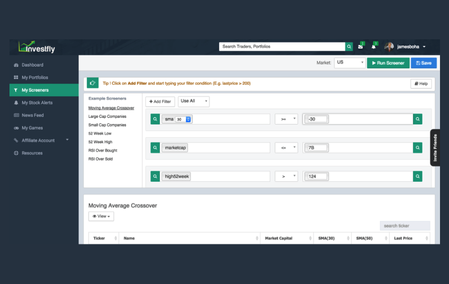Click search icon right of 7B value

point(417,148)
